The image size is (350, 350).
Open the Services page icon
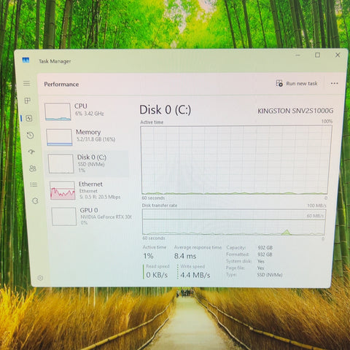35,201
